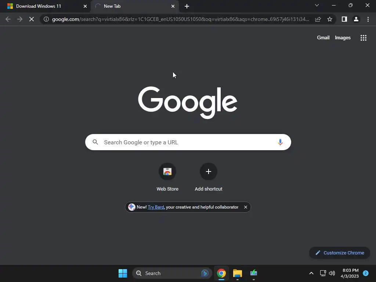
Task: Close the Download Windows 11 tab
Action: (85, 6)
